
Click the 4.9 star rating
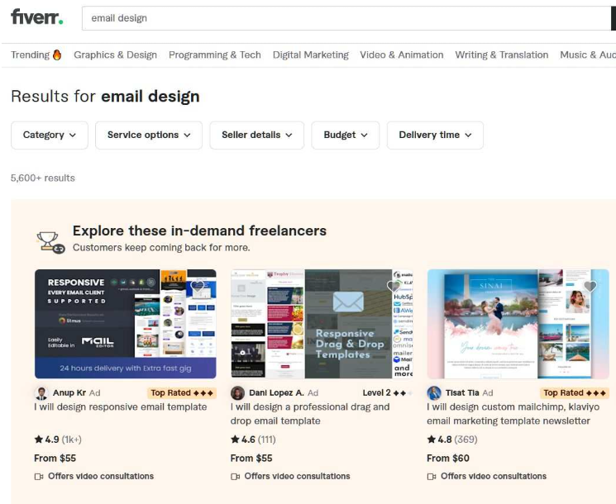47,440
